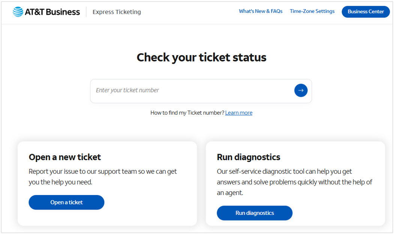This screenshot has height=234, width=394.
Task: Click the Check your ticket status heading
Action: (x=201, y=57)
